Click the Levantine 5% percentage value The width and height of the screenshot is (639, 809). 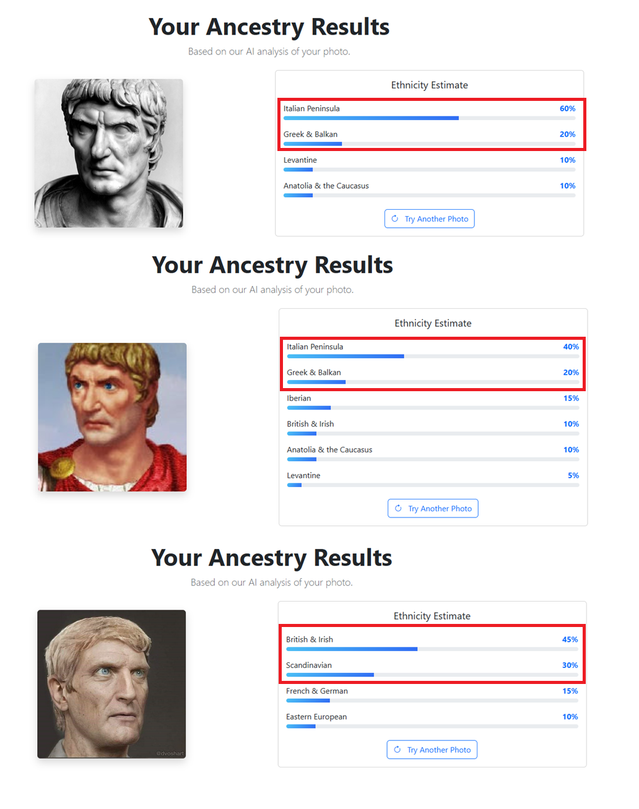coord(573,475)
